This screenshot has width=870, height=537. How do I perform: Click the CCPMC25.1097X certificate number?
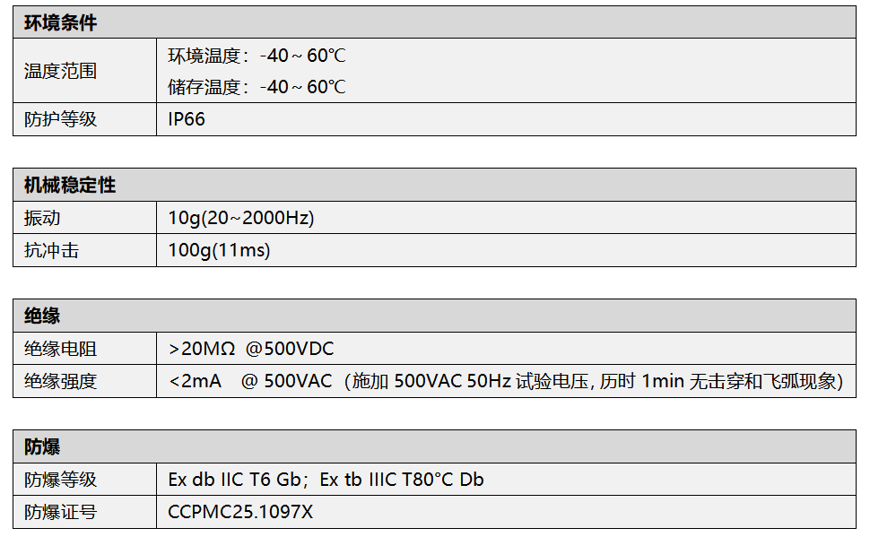point(240,512)
